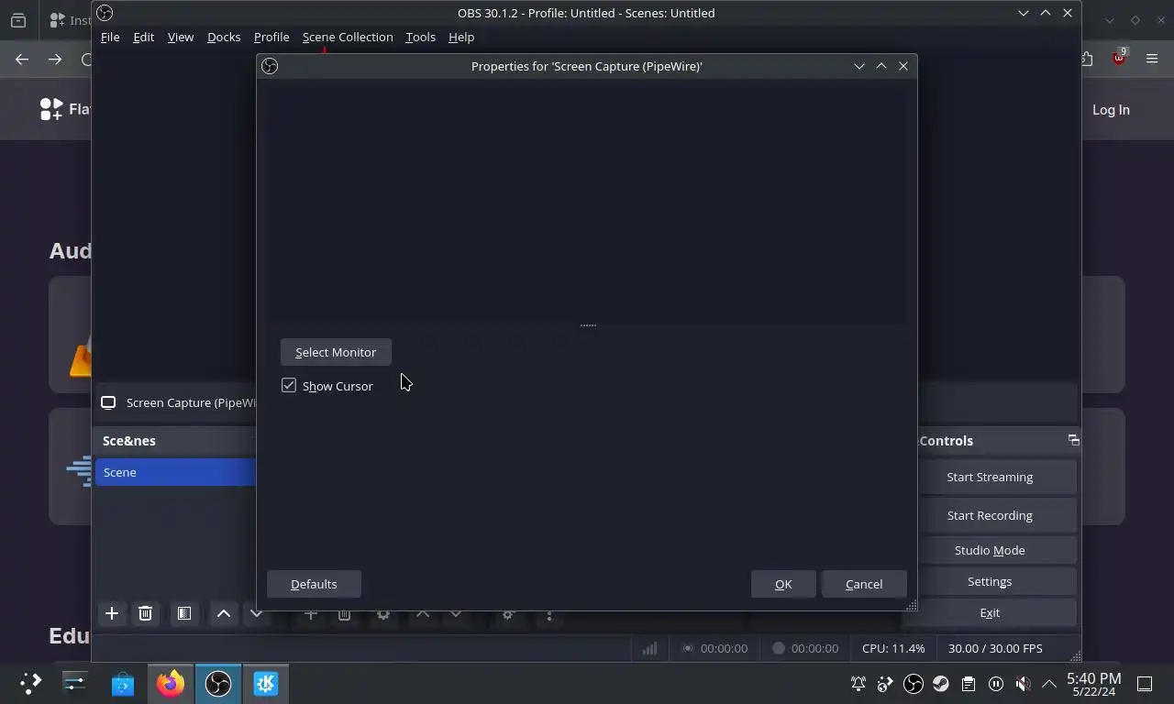This screenshot has height=704, width=1174.
Task: Click Firefox forward arrow behind OBS
Action: click(x=55, y=59)
